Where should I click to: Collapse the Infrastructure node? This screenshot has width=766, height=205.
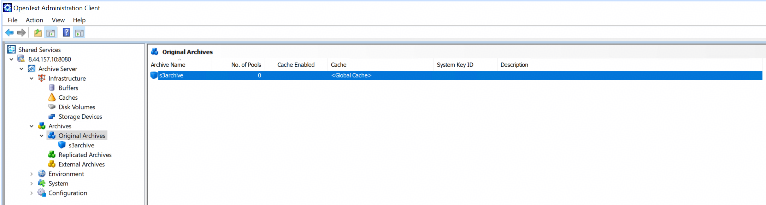31,78
